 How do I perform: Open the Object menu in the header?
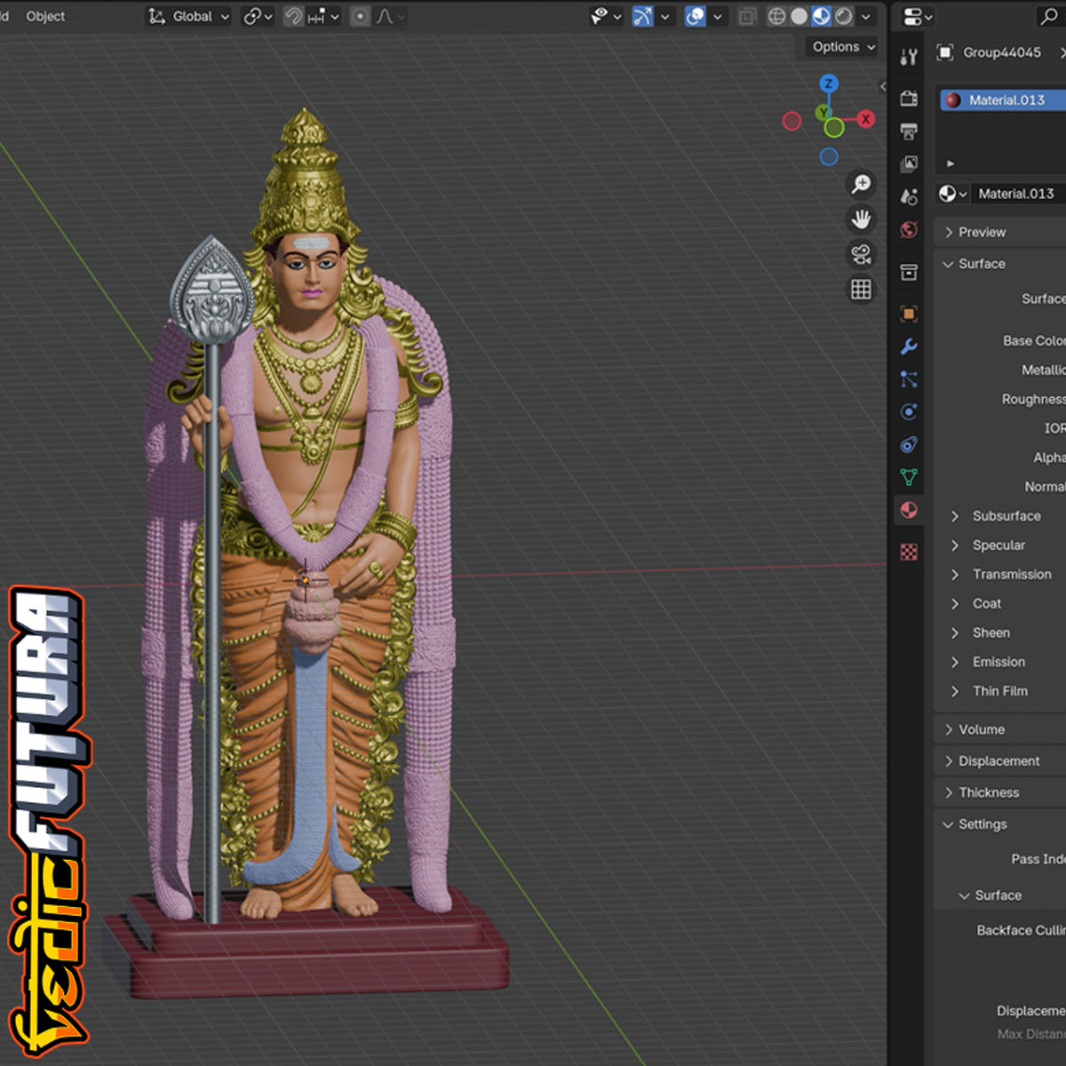(x=45, y=17)
